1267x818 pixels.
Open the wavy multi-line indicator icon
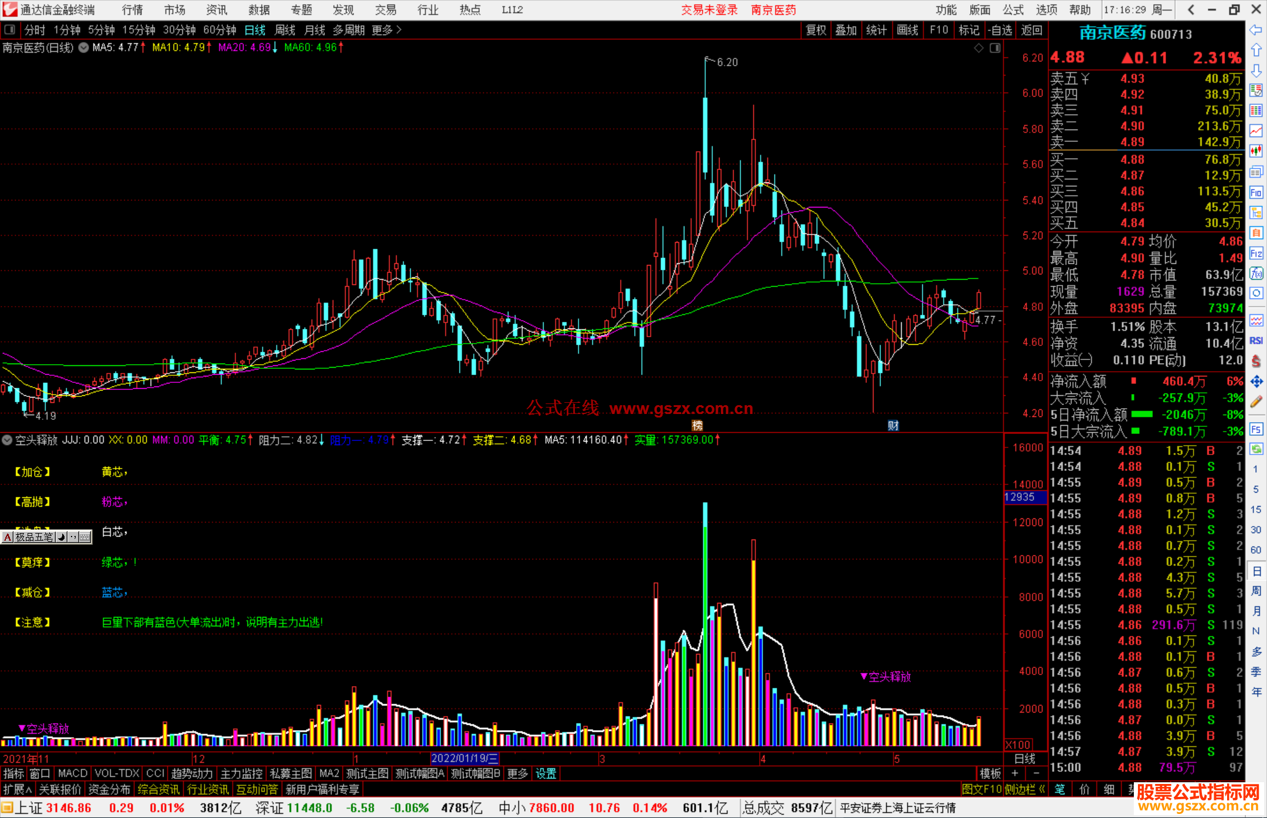[x=1256, y=320]
